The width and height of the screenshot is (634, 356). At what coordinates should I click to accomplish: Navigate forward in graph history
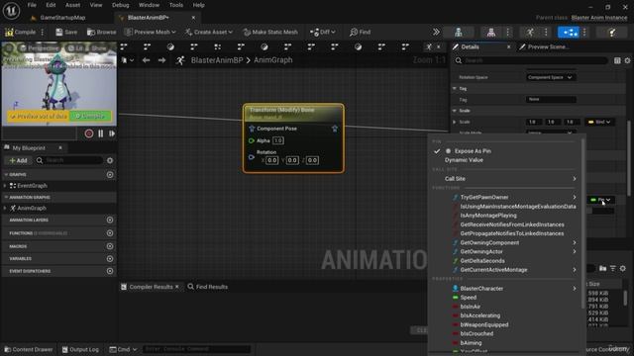pos(161,60)
